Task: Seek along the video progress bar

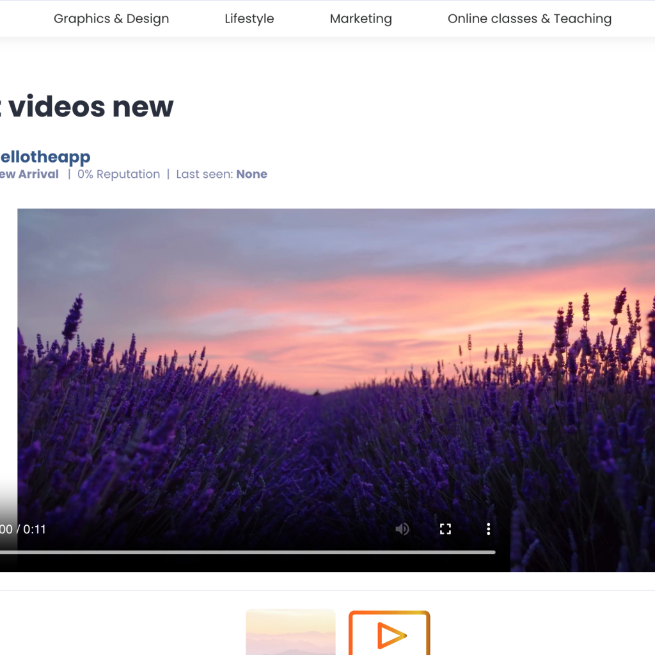Action: click(x=248, y=552)
